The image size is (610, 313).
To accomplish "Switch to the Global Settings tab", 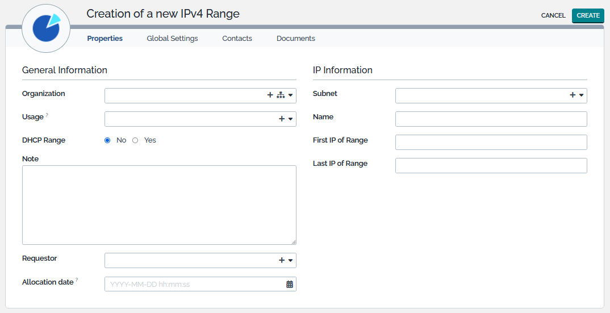I will [x=172, y=39].
